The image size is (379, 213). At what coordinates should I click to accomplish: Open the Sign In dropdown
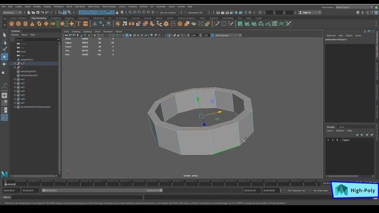tap(310, 12)
